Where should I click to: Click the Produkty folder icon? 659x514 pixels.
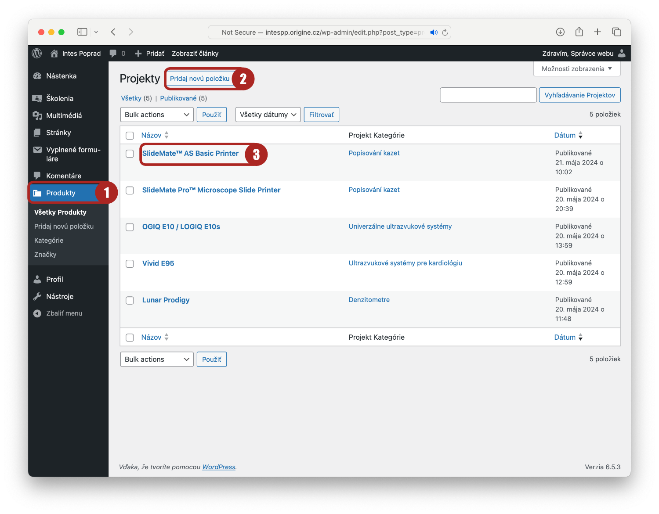(x=37, y=193)
